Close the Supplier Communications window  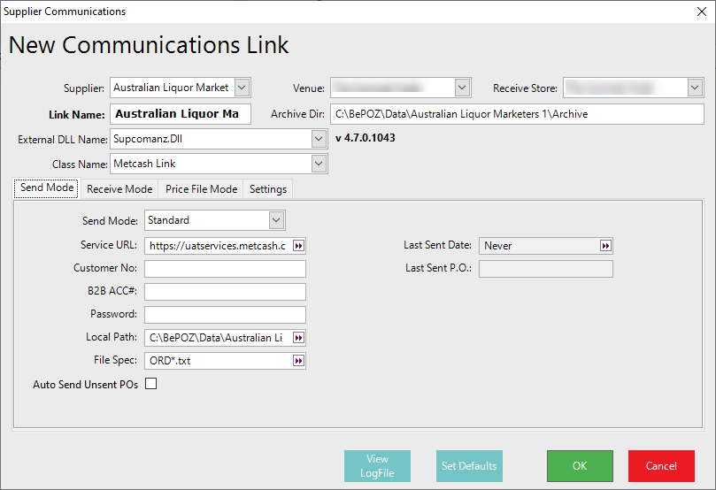click(702, 11)
